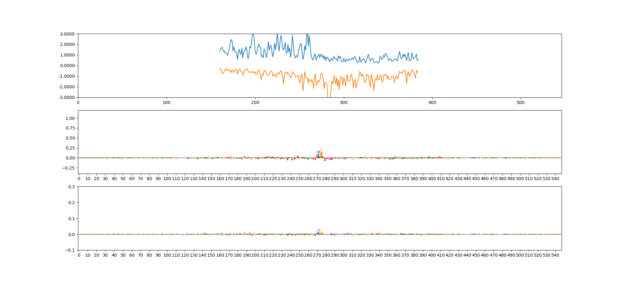Click the 0.50 label on middle plot y-axis
The width and height of the screenshot is (624, 281).
(70, 138)
